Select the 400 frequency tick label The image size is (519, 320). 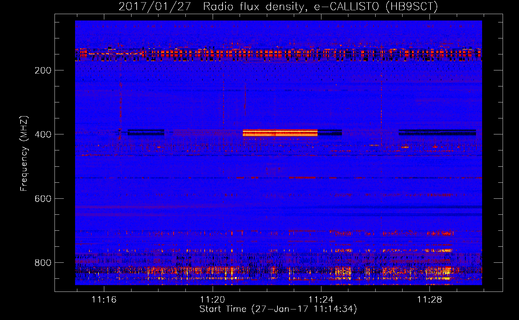[43, 134]
